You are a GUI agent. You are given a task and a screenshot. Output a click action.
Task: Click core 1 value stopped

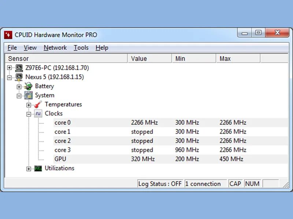(142, 132)
